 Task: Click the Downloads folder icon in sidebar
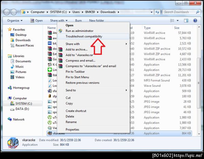click(x=12, y=40)
